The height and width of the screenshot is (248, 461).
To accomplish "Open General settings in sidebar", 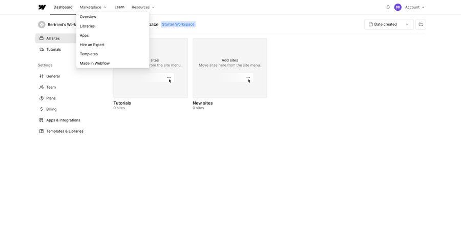I will pos(53,76).
